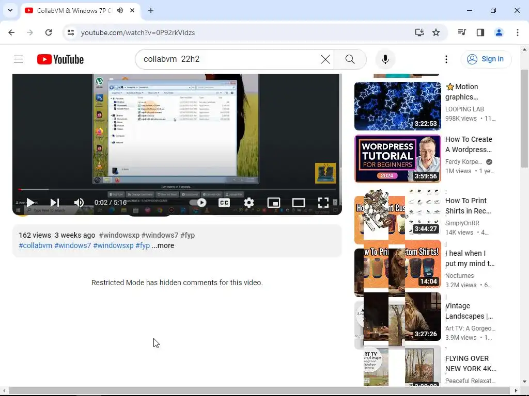Open the tab search dropdown

(10, 10)
